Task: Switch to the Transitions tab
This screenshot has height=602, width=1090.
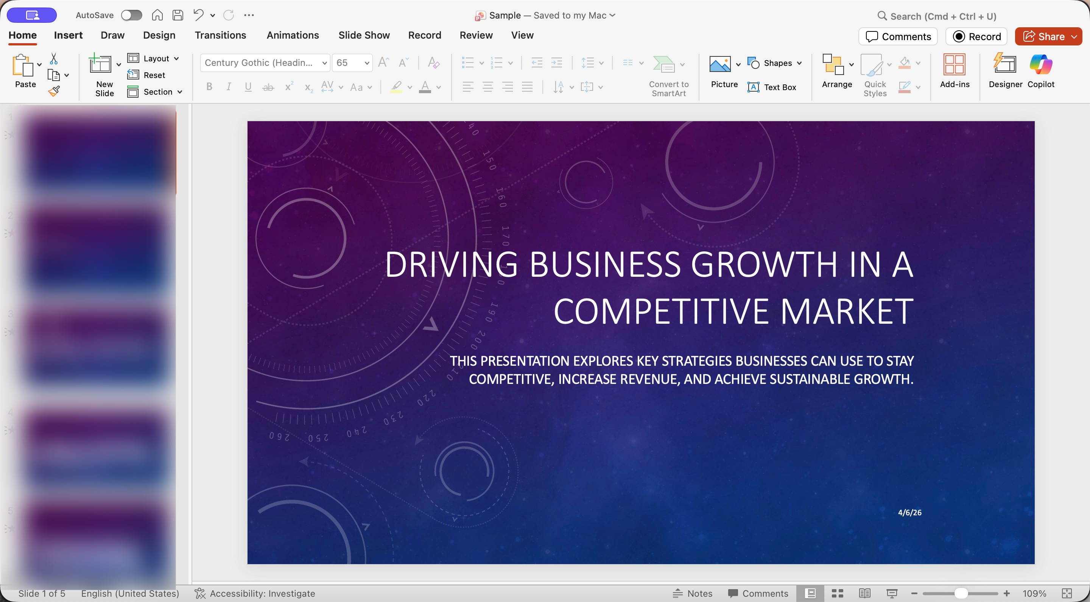Action: coord(220,35)
